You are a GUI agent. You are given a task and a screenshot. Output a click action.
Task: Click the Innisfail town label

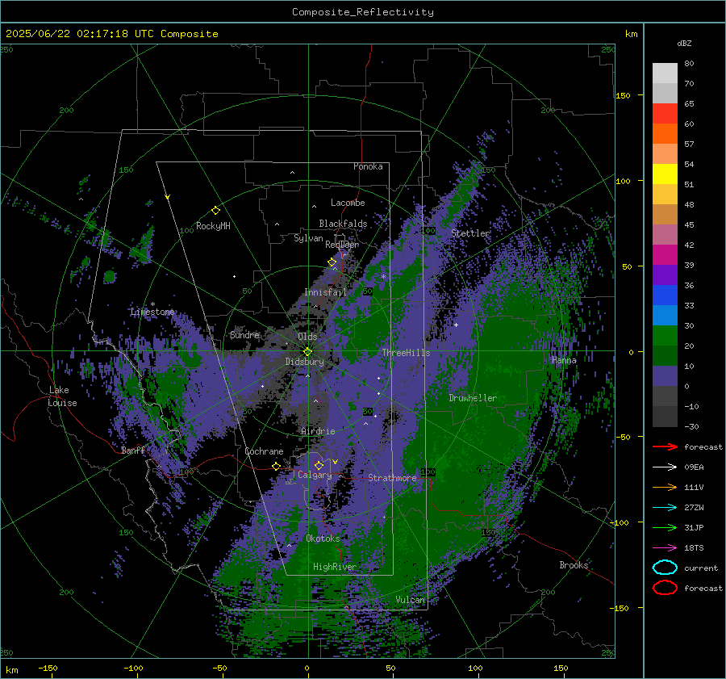[325, 292]
